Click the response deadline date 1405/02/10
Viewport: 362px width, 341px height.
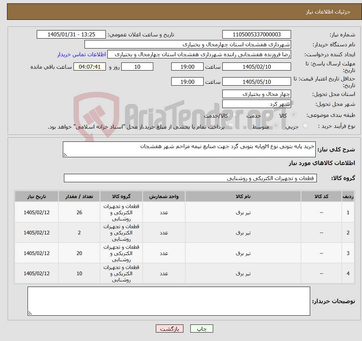coord(257,67)
